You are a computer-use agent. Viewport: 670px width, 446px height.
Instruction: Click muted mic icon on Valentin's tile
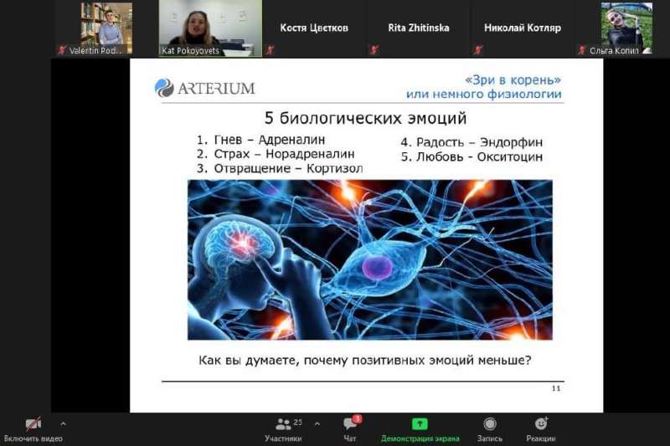coord(62,50)
